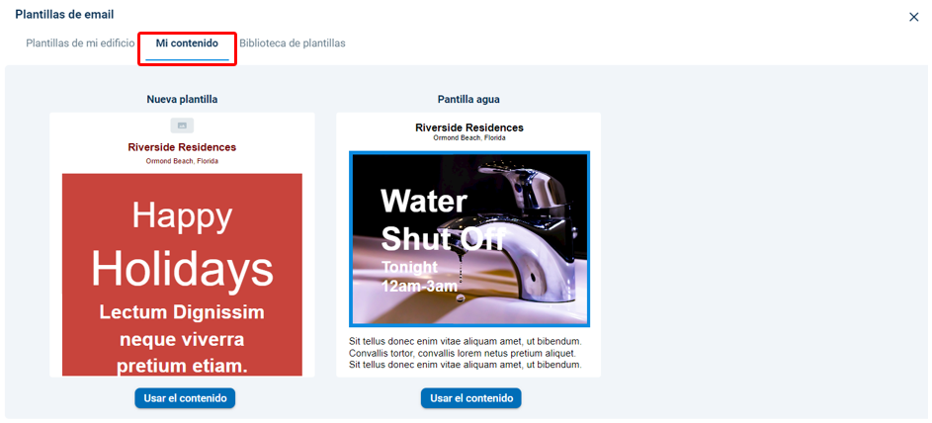Click black Ormond Beach, Florida subtitle in Pantilla agua
Screen dimensions: 932x423
[x=469, y=137]
